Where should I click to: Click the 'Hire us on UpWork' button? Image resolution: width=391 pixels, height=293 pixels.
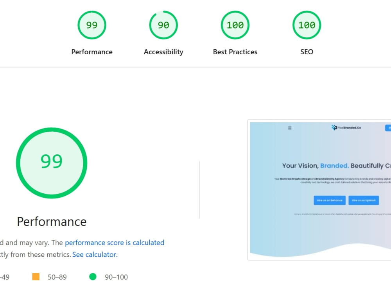coord(364,200)
